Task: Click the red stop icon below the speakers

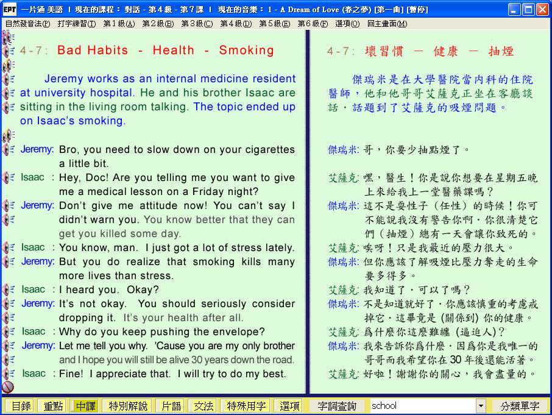Action: pos(8,386)
